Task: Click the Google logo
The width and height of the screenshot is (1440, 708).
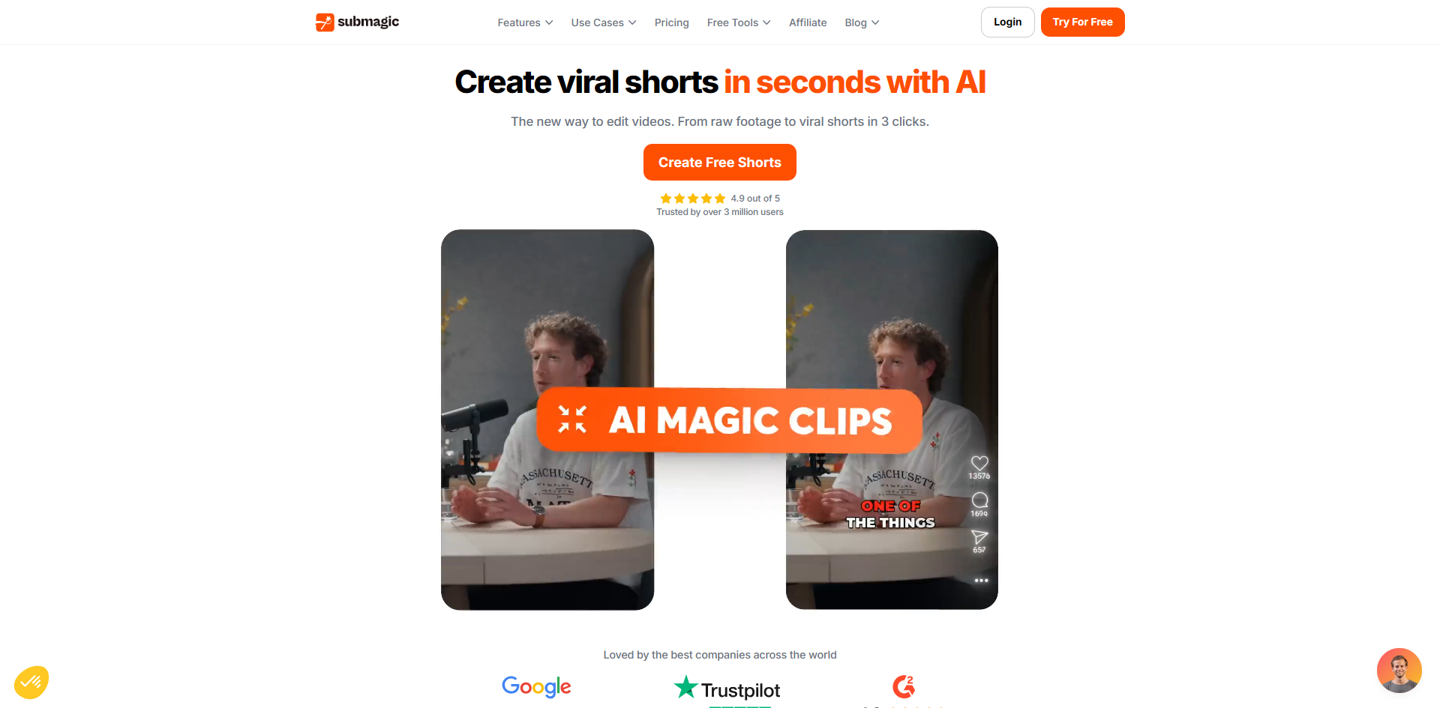Action: 536,686
